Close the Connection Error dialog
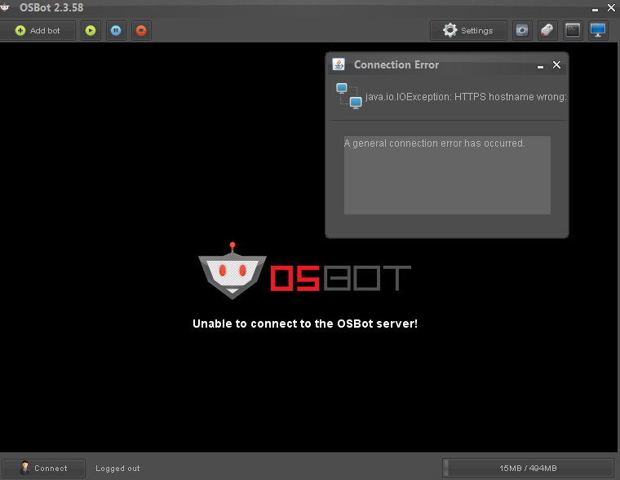Image resolution: width=620 pixels, height=480 pixels. [556, 65]
